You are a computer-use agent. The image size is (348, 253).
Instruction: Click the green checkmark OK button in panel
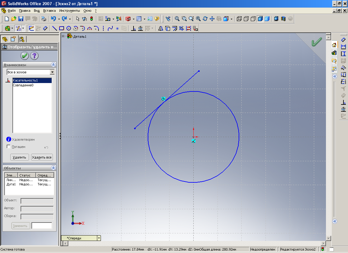(24, 56)
